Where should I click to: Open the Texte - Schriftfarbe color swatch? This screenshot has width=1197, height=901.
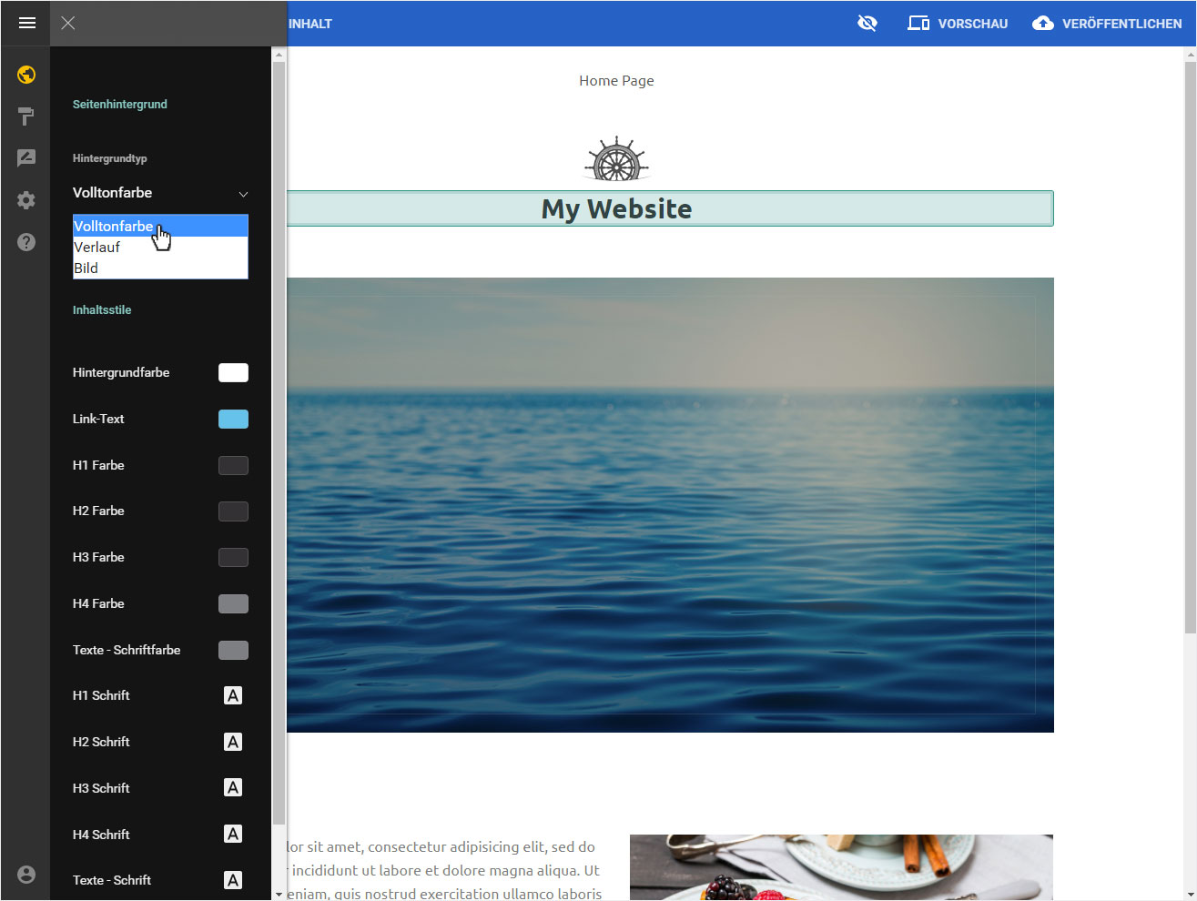(x=233, y=650)
